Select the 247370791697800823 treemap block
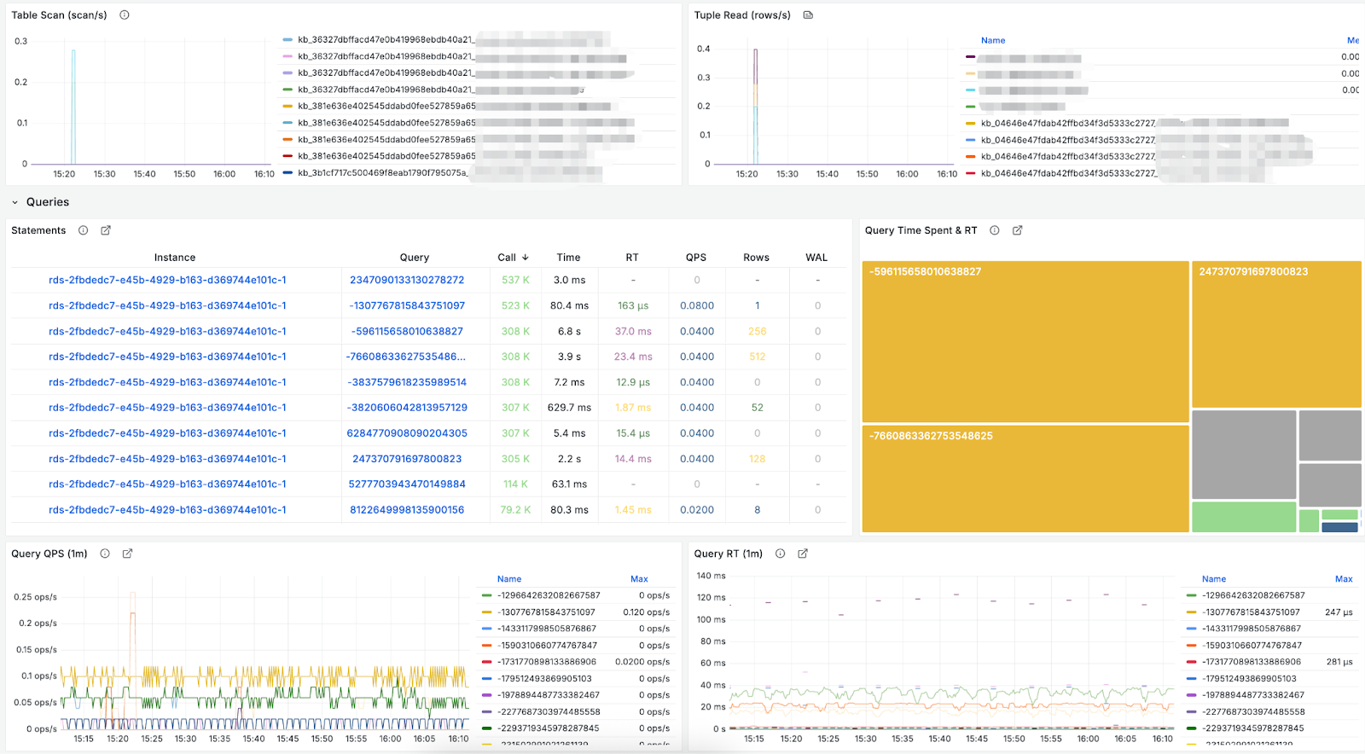The height and width of the screenshot is (754, 1365). (1275, 334)
